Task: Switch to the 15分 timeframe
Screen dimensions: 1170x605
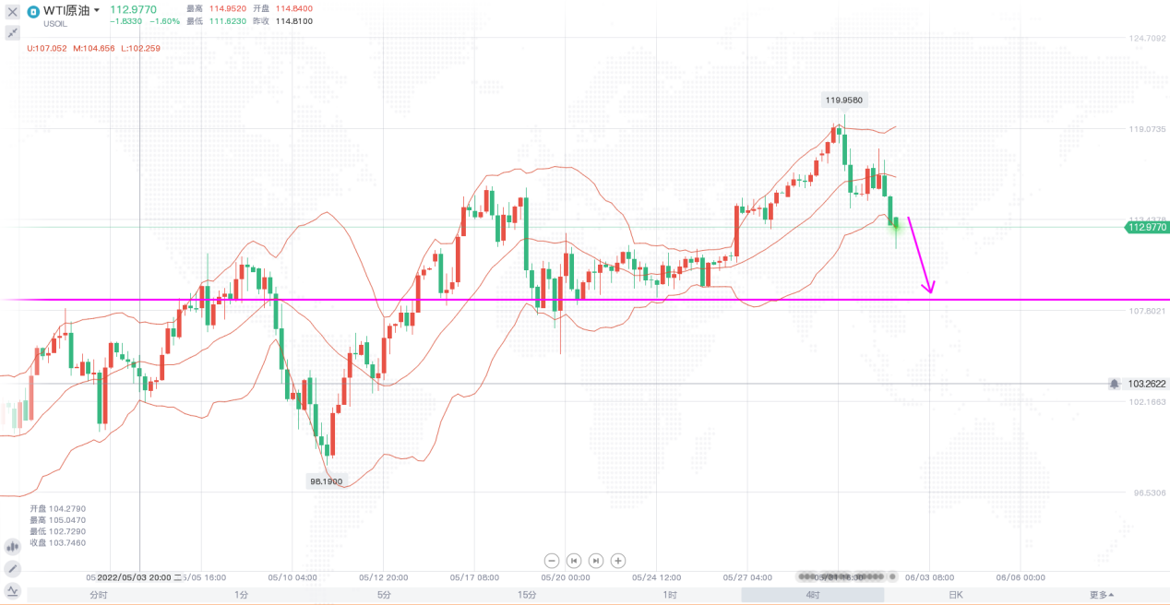Action: pyautogui.click(x=527, y=595)
